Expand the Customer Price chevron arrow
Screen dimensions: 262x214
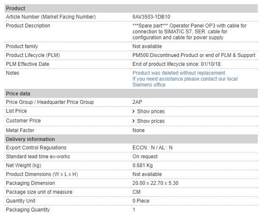pyautogui.click(x=134, y=121)
